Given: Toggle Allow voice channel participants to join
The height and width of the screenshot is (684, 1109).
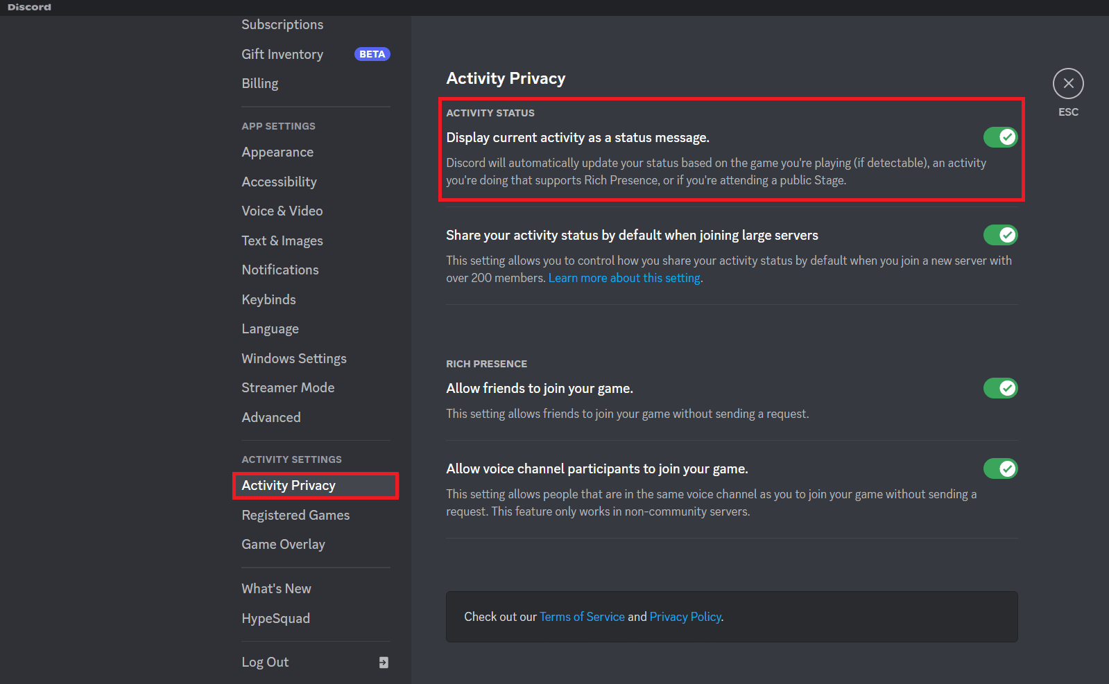Looking at the screenshot, I should pos(1000,468).
